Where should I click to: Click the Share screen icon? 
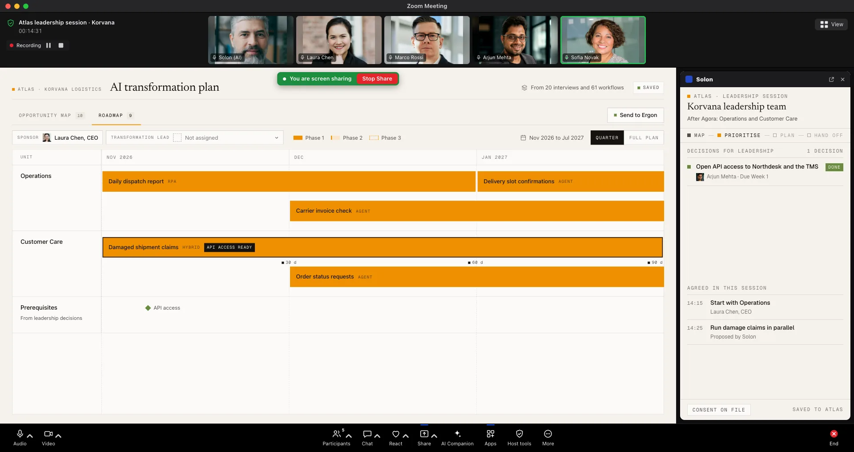424,434
